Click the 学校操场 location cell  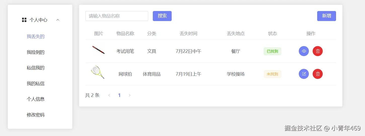click(x=236, y=74)
